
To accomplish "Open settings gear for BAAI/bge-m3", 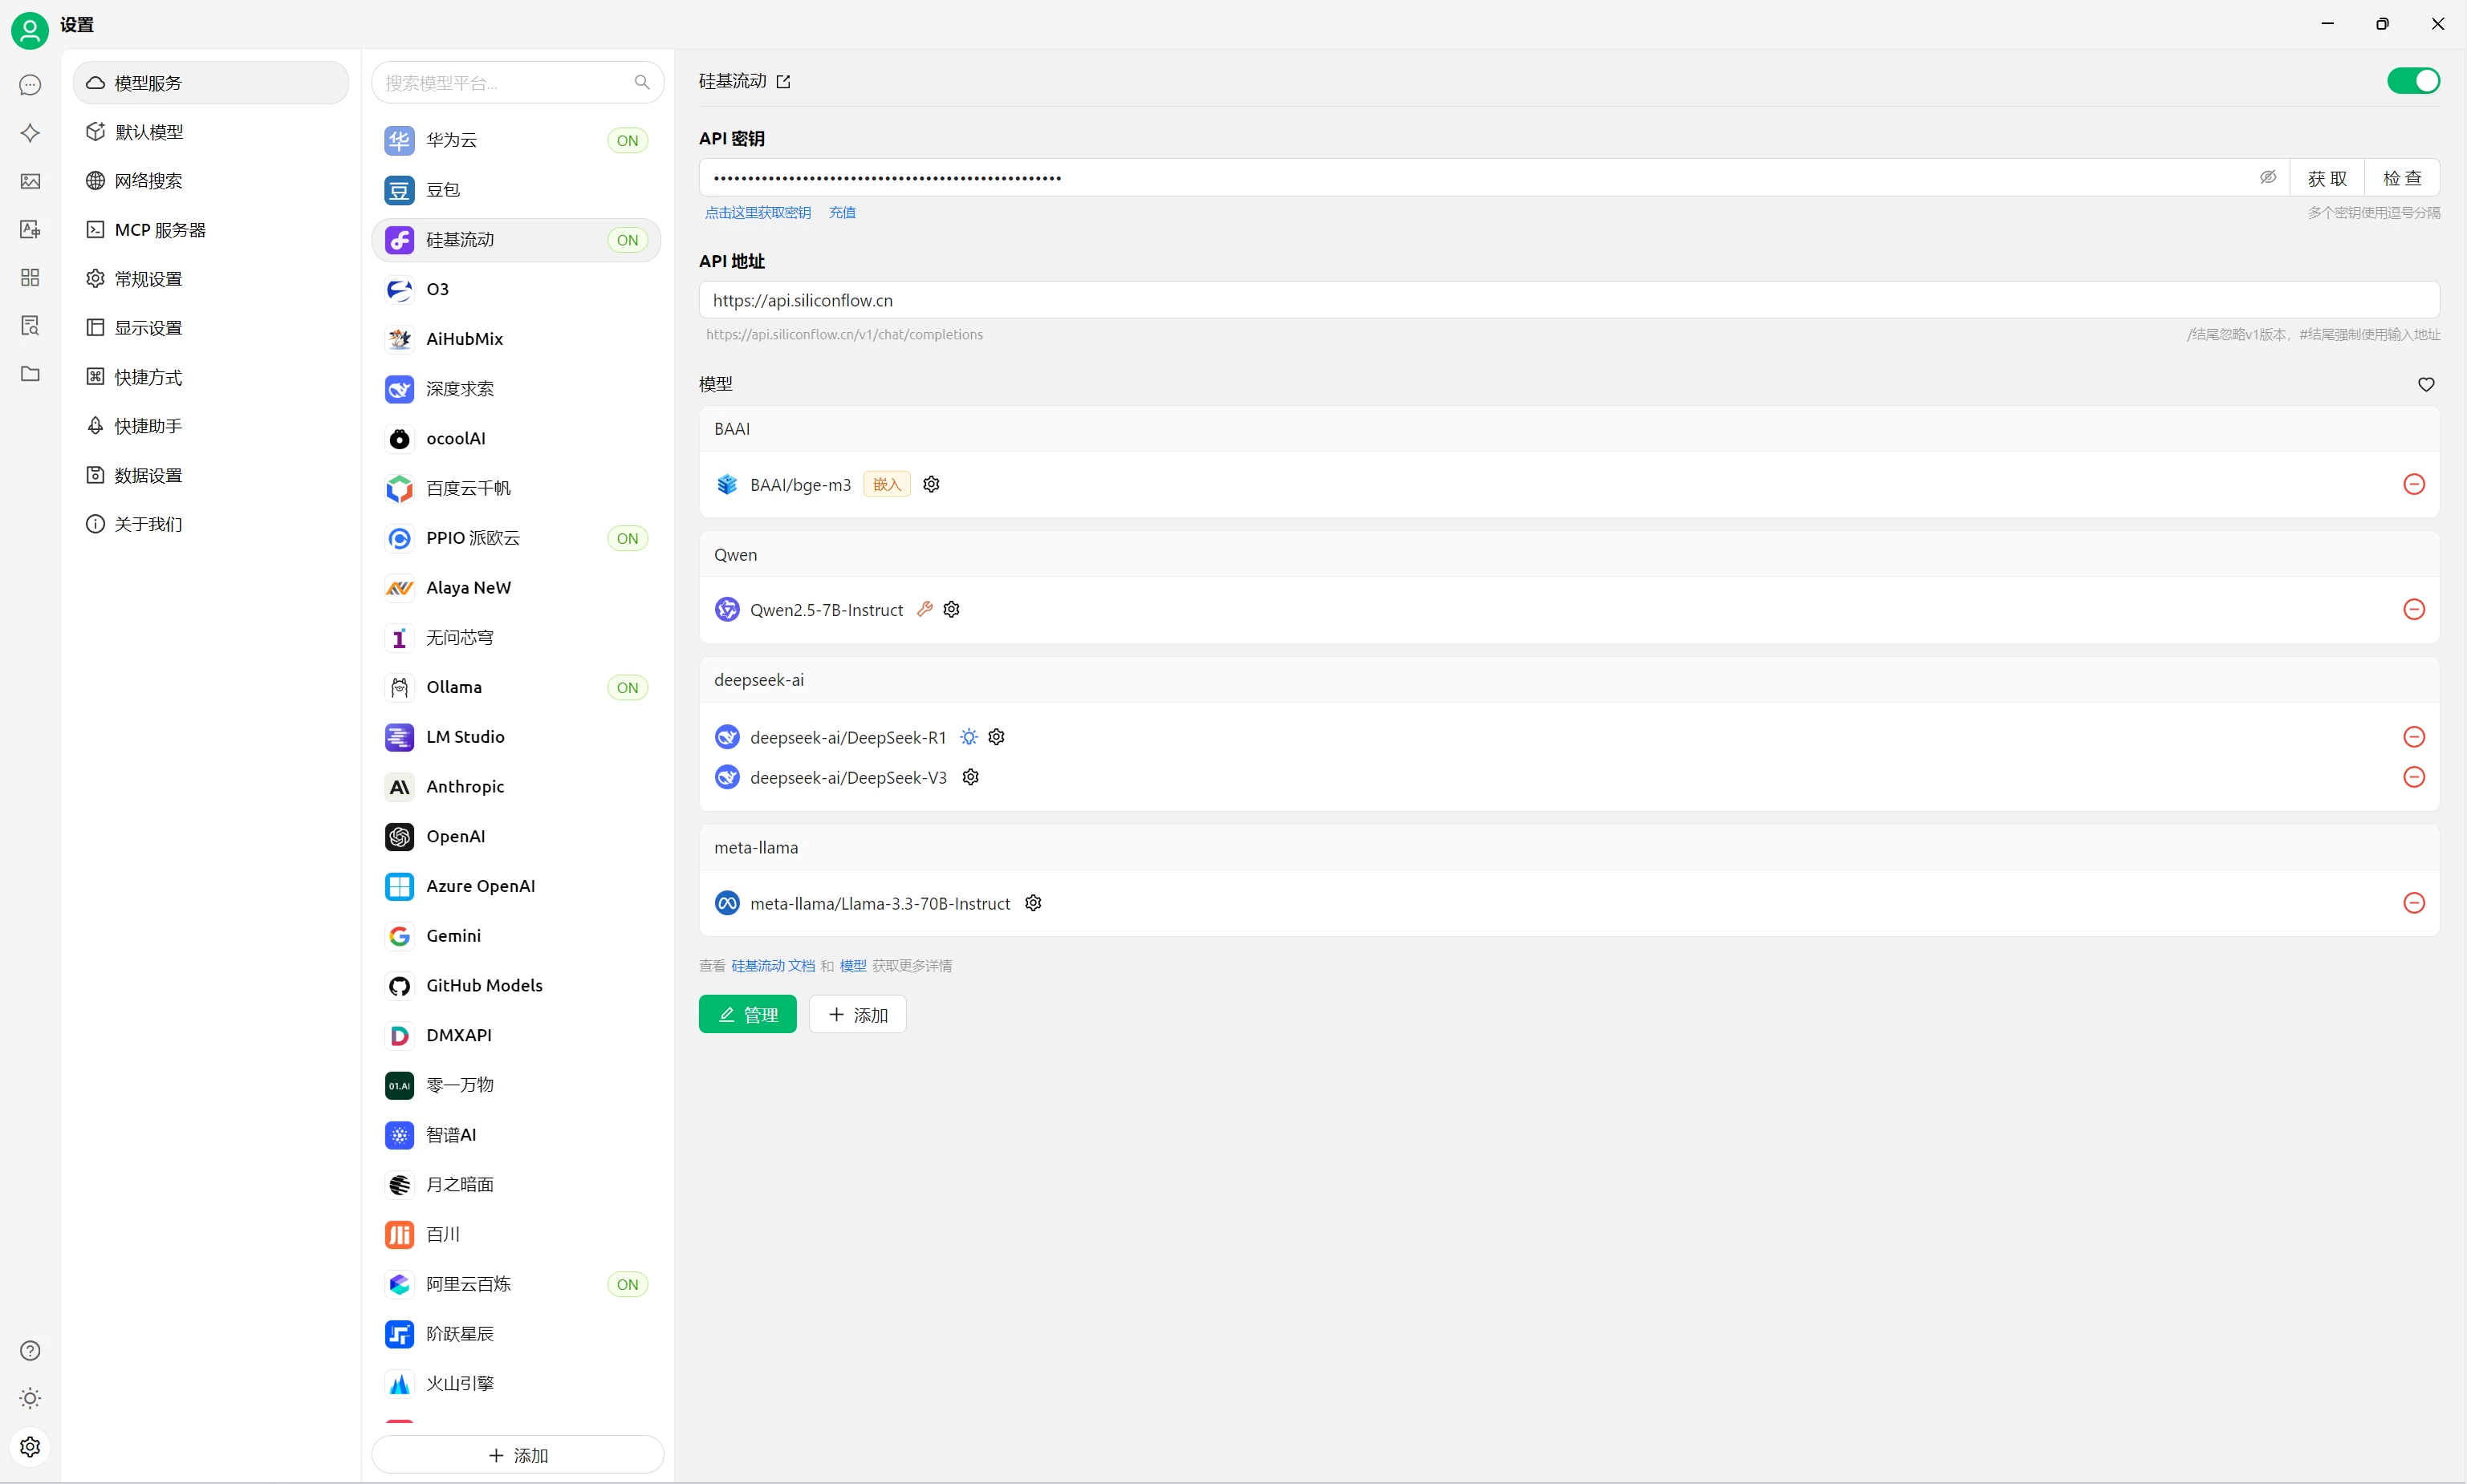I will coord(932,484).
